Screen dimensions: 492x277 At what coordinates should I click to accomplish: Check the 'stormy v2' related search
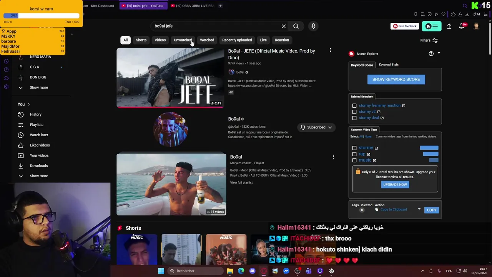pyautogui.click(x=354, y=112)
